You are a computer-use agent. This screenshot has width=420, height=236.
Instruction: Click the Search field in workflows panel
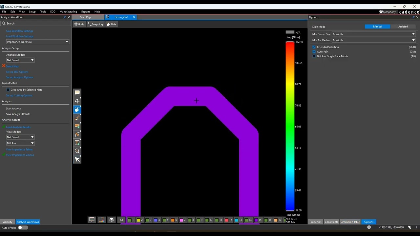[x=36, y=23]
